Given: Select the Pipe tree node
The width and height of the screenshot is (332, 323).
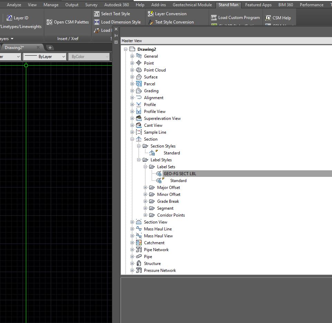Looking at the screenshot, I should (x=148, y=257).
